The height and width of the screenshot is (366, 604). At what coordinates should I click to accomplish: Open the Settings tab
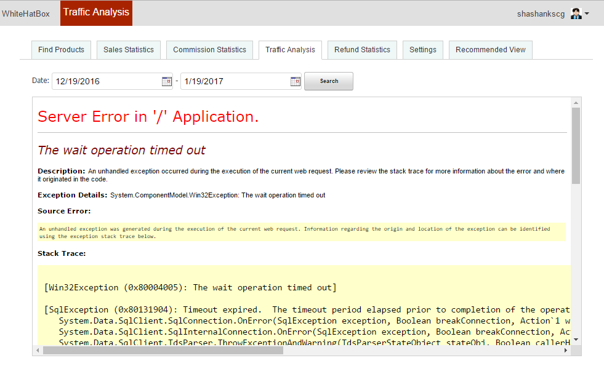[423, 50]
